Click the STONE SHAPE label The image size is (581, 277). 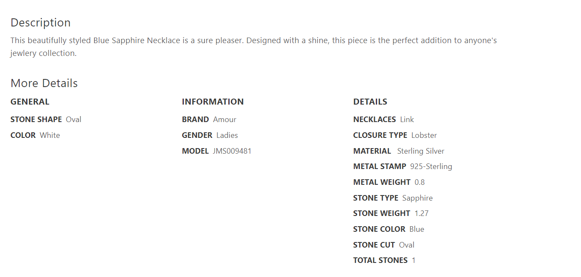[36, 120]
